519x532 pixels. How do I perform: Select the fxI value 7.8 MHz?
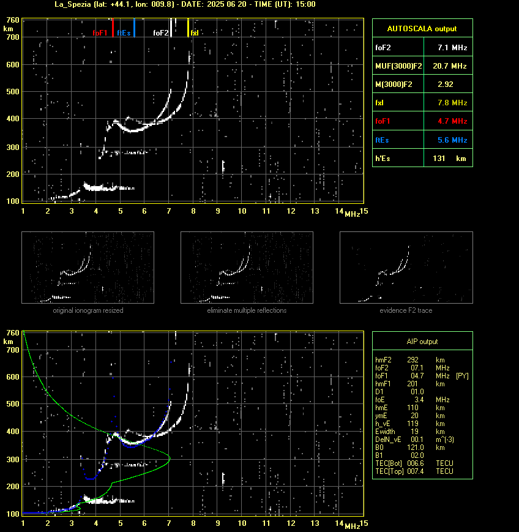pos(452,103)
